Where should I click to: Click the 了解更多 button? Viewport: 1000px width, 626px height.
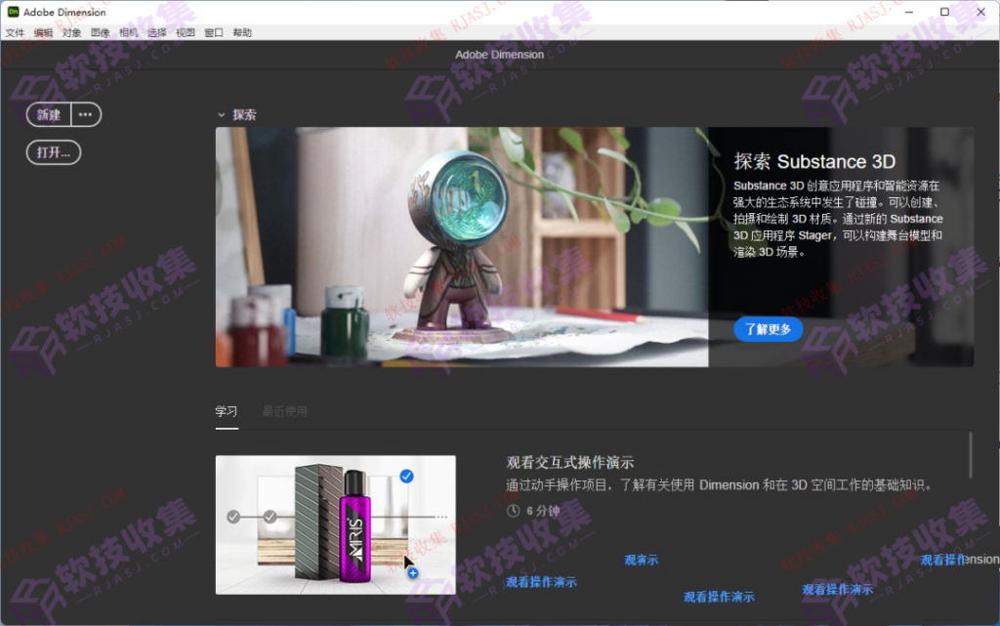click(x=768, y=329)
